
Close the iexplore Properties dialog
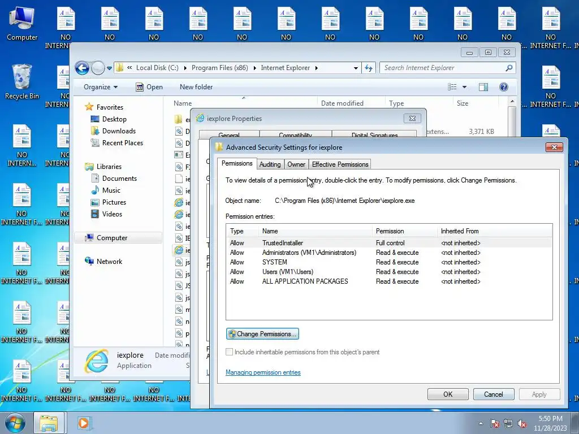[x=412, y=119]
